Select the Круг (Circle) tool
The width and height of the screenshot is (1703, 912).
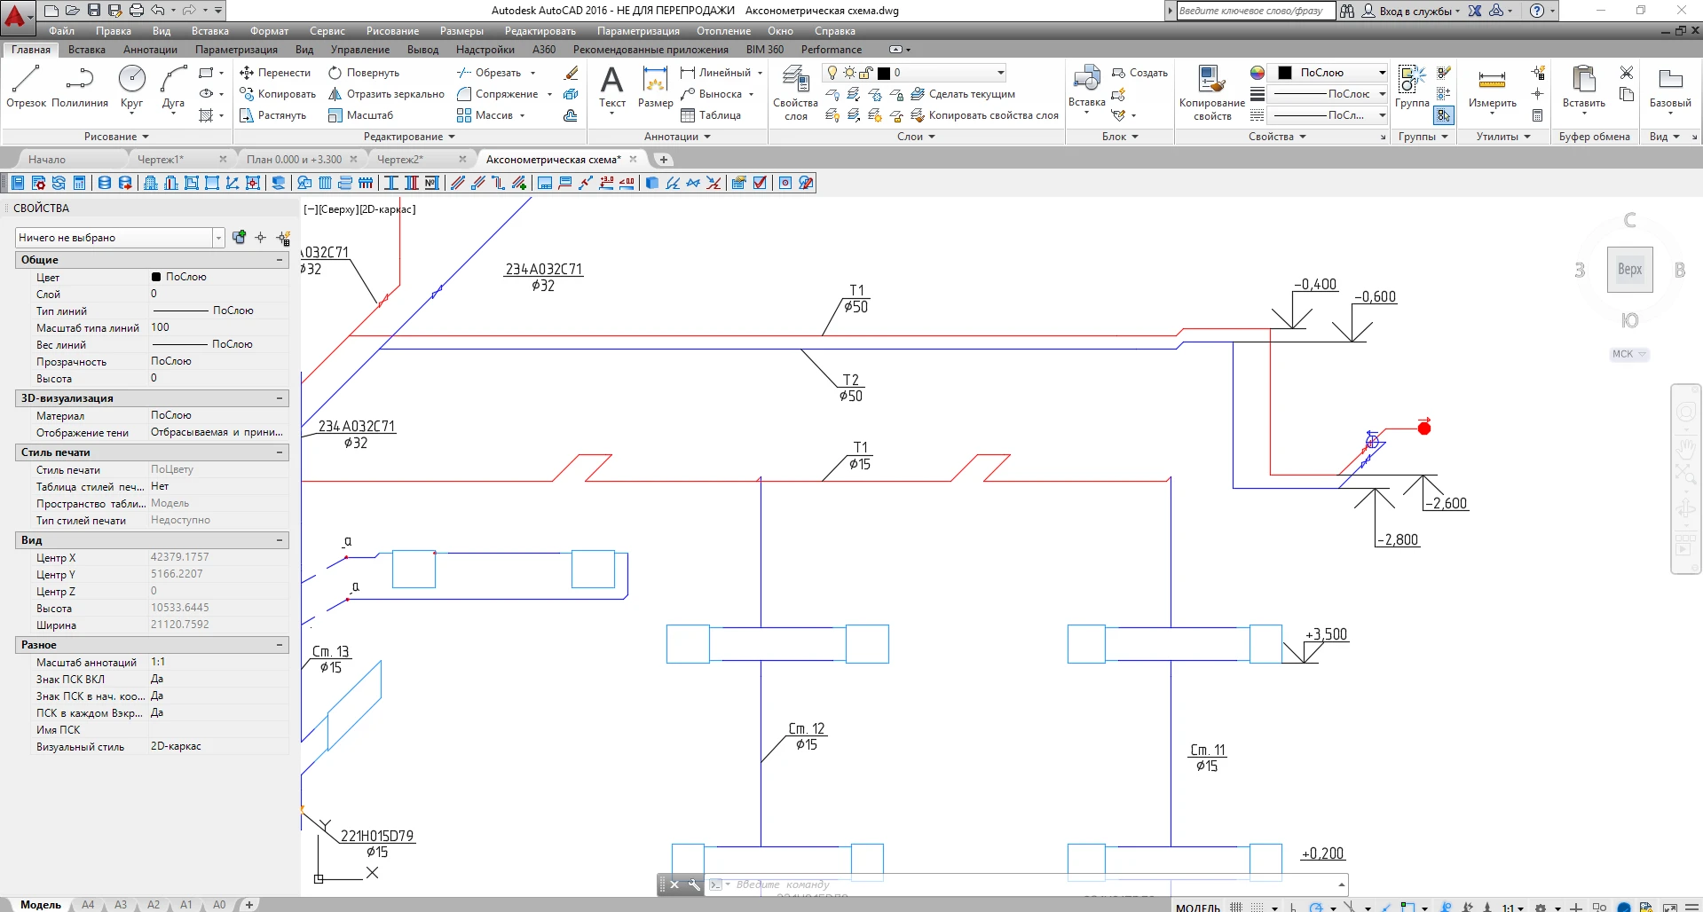(131, 87)
